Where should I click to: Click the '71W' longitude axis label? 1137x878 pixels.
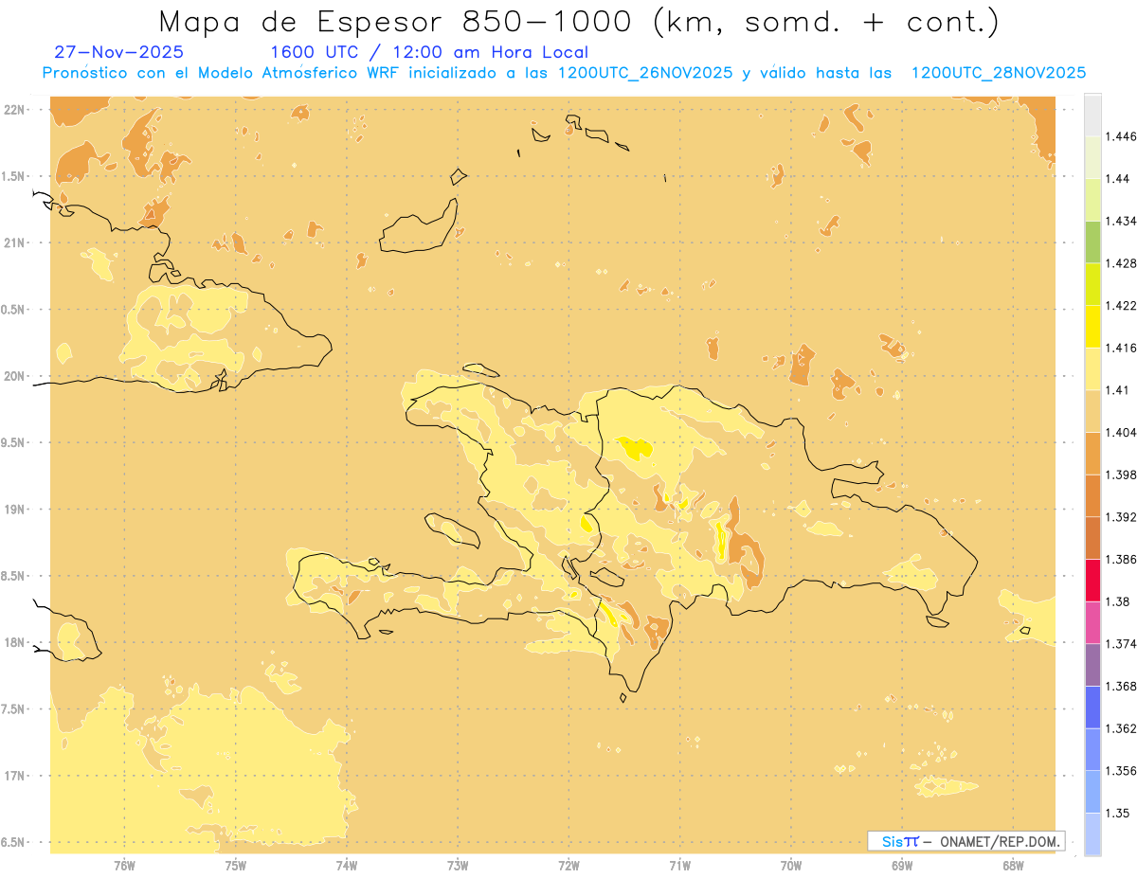coord(679,865)
